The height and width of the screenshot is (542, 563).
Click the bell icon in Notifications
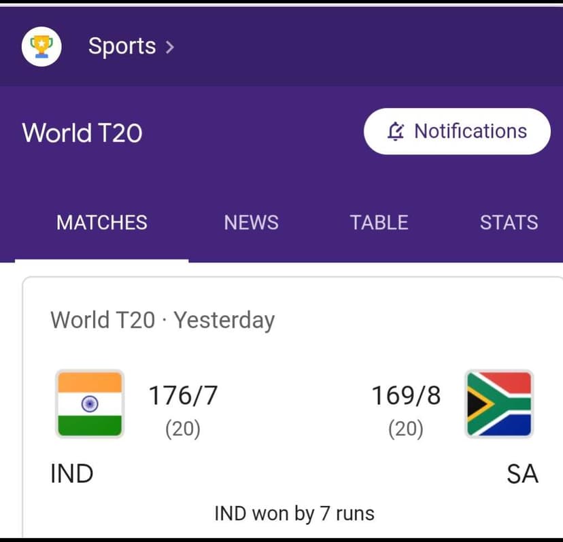click(396, 131)
